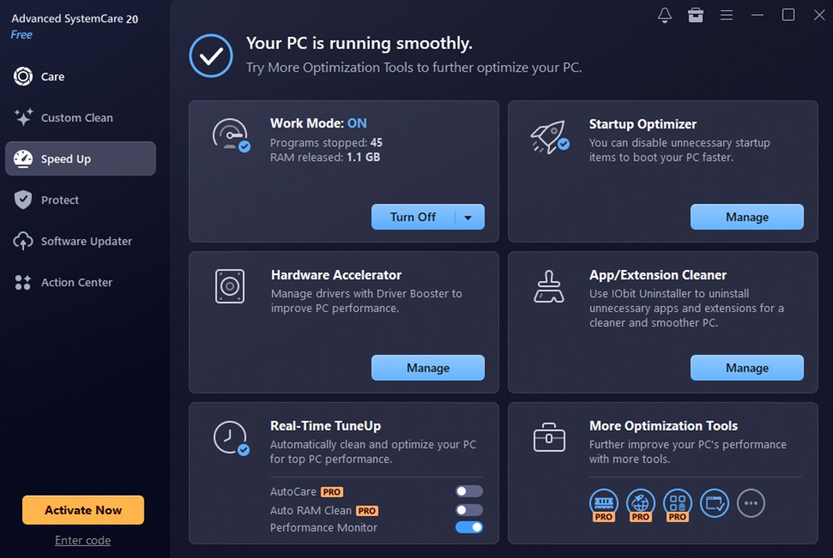Click the PRO internet globe tool icon
The width and height of the screenshot is (833, 558).
641,505
